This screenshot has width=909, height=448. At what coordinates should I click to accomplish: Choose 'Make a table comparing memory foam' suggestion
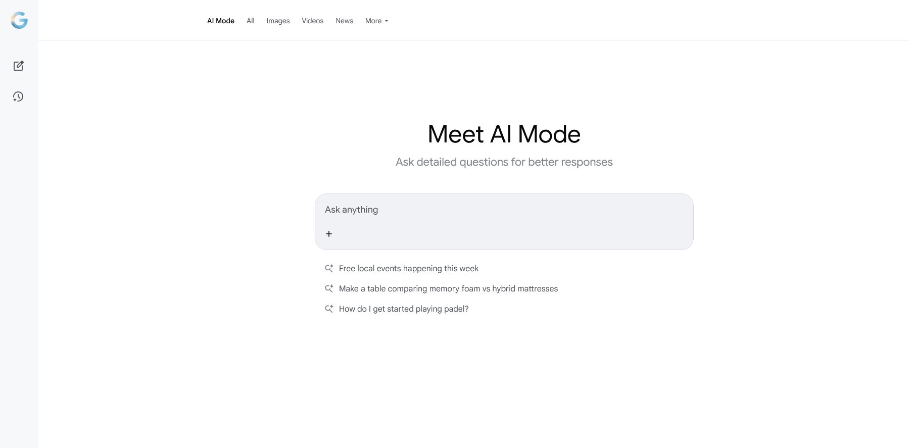[449, 288]
